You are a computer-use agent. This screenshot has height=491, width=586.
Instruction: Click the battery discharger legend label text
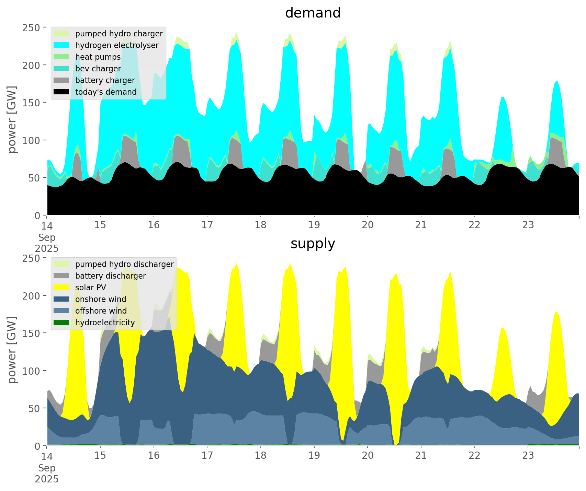pyautogui.click(x=110, y=276)
